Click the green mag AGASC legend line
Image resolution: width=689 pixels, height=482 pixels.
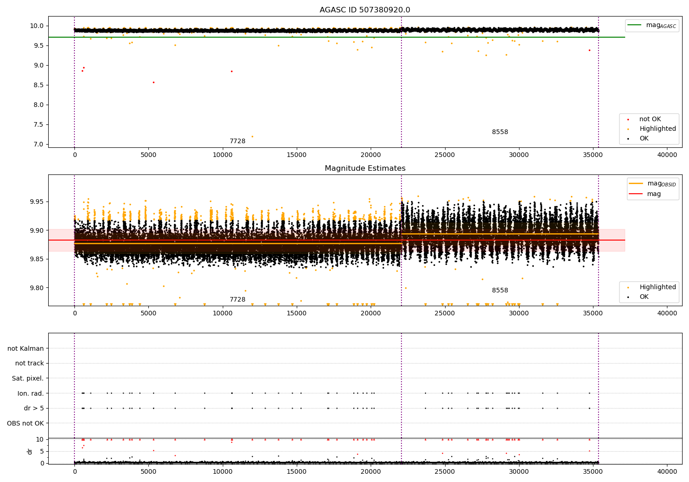point(635,25)
